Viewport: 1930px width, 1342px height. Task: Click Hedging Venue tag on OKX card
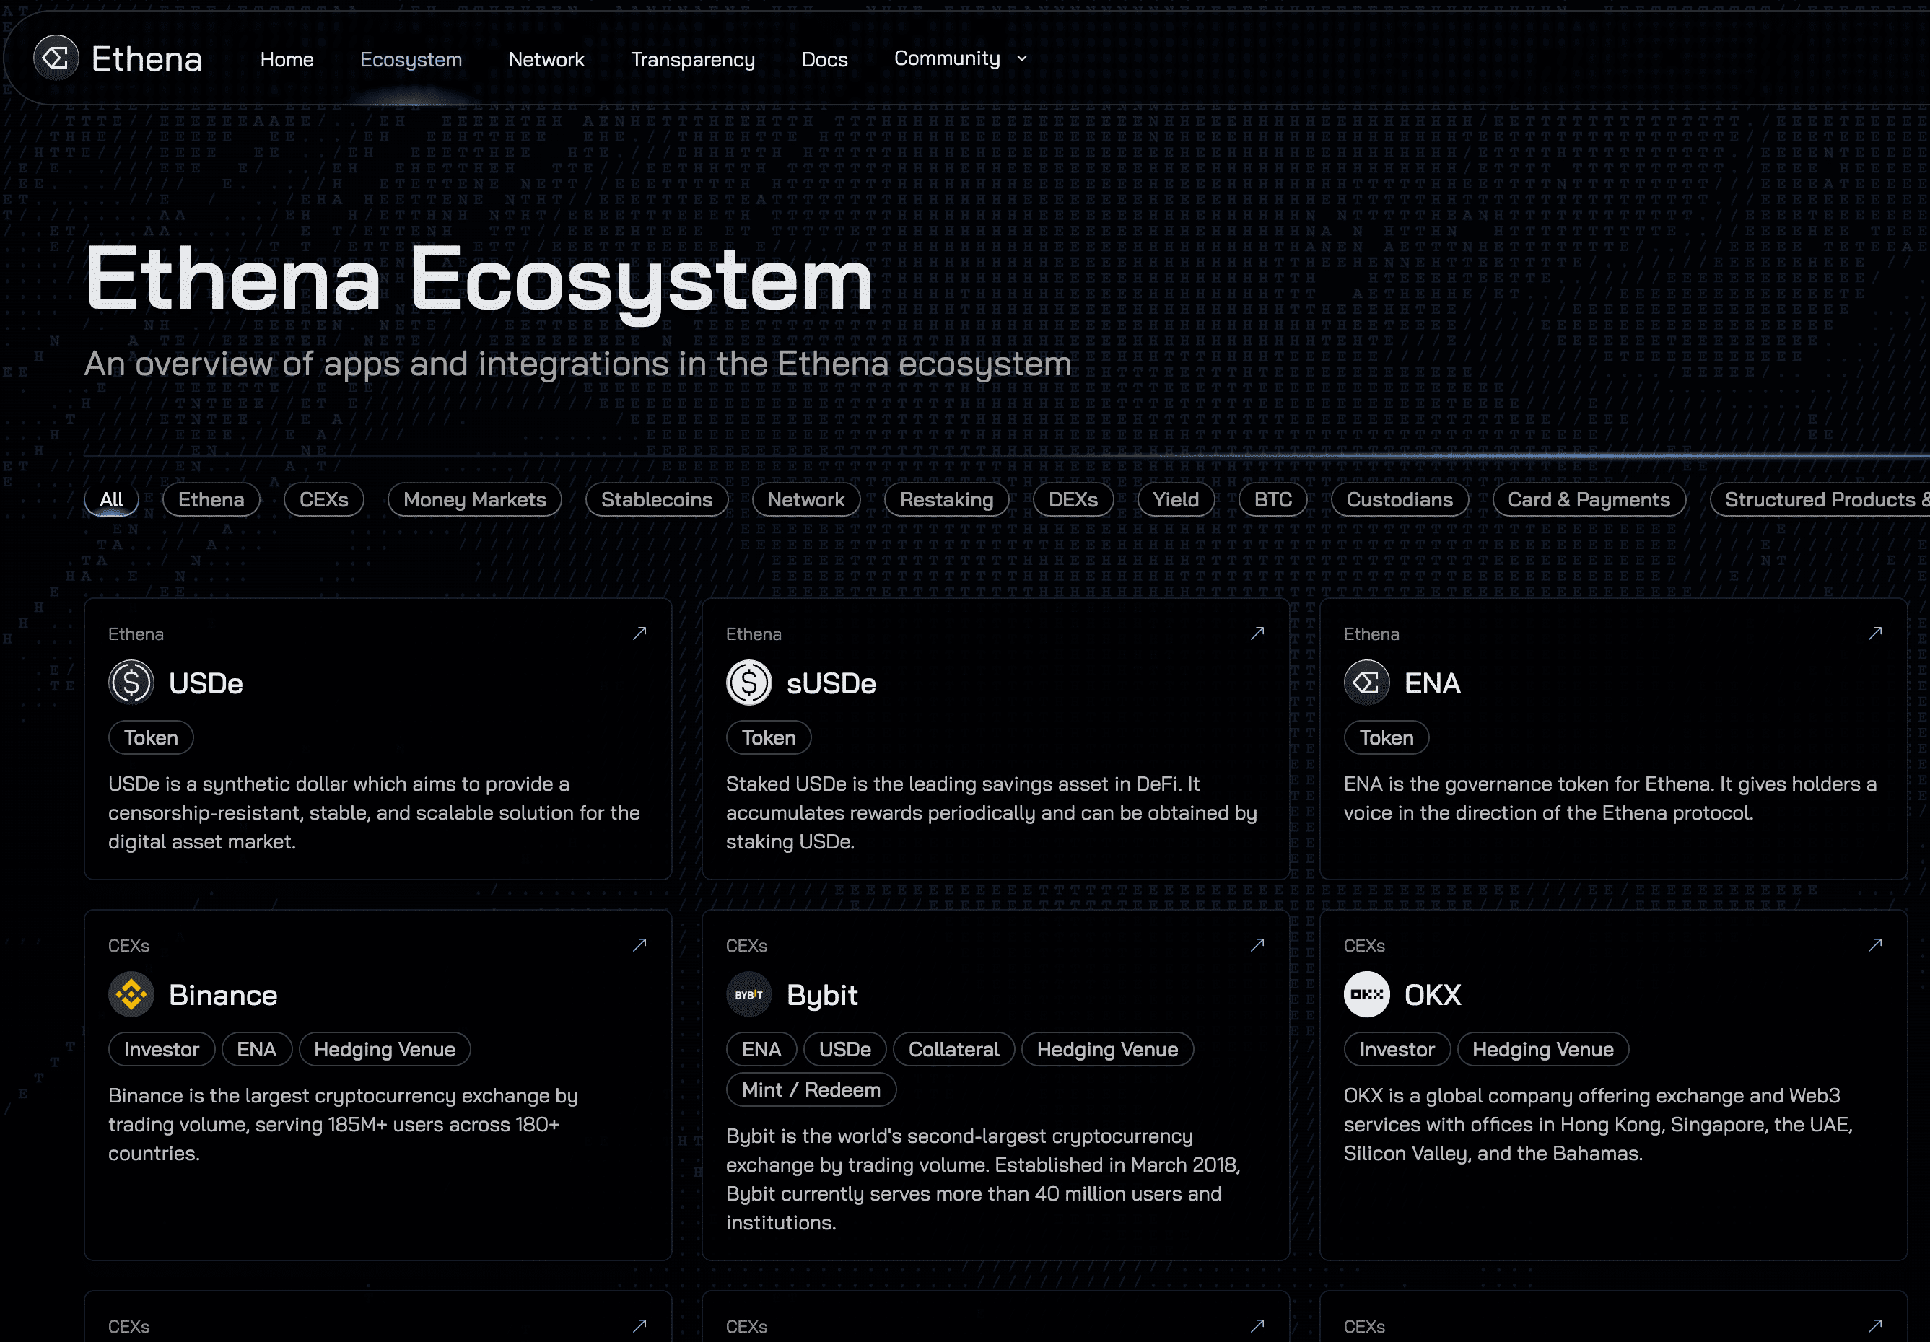click(x=1543, y=1050)
